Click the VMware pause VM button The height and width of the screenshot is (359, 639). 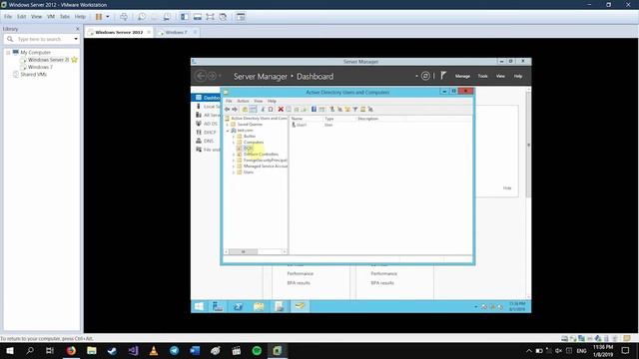click(99, 17)
